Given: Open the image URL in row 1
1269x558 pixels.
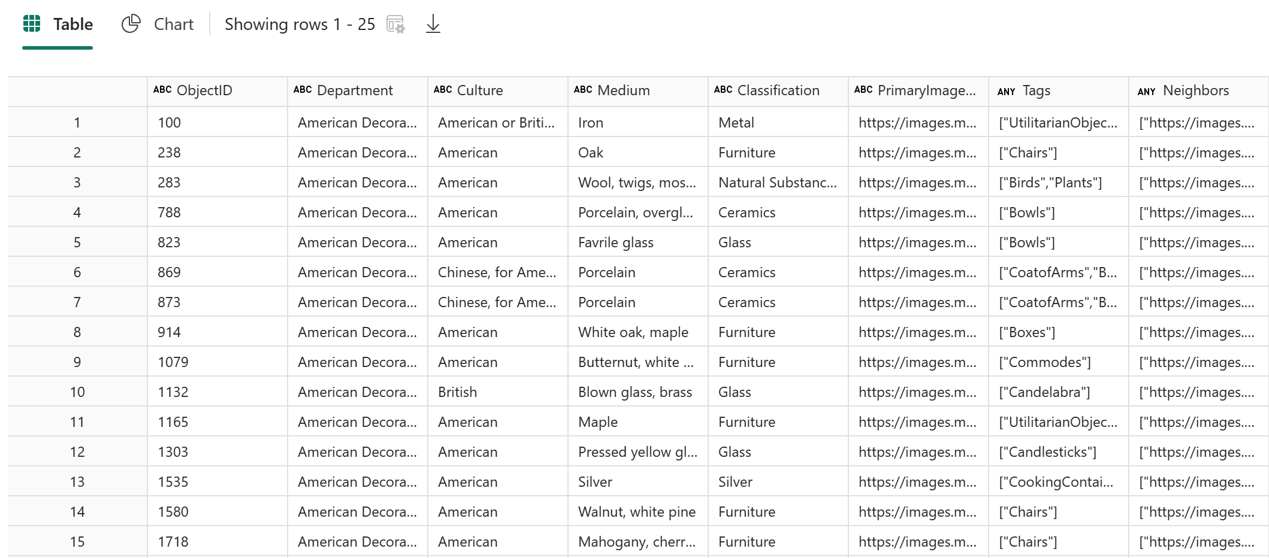Looking at the screenshot, I should 917,123.
